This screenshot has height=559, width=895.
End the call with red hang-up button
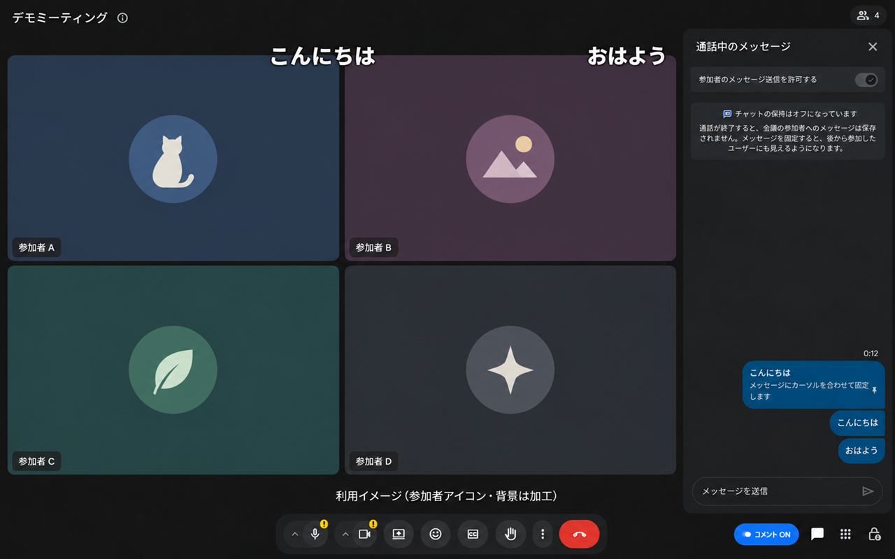tap(580, 535)
